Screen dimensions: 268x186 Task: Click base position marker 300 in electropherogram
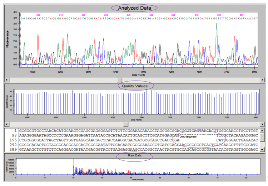point(39,15)
